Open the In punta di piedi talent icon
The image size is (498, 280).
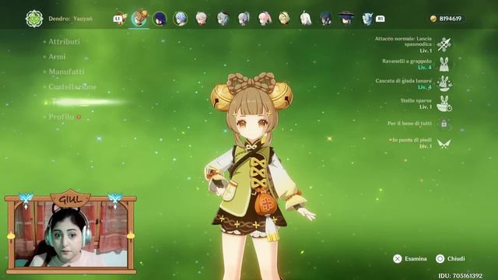(444, 143)
